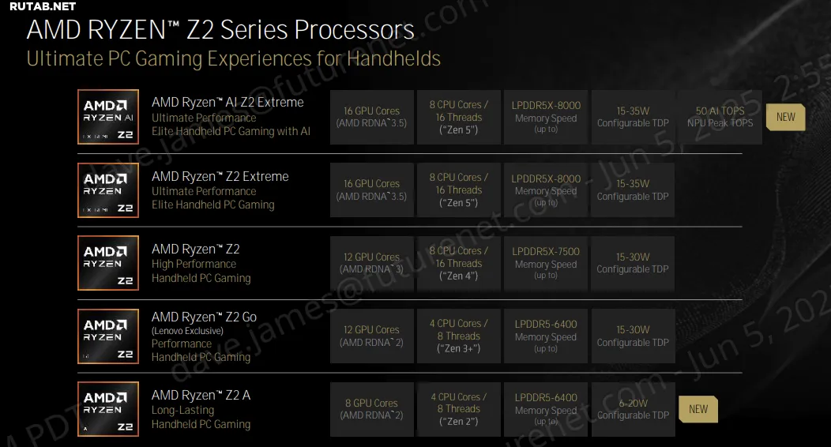Click the Ryzen Z2 Go badge logo
Viewport: 831px width, 447px height.
(x=108, y=336)
